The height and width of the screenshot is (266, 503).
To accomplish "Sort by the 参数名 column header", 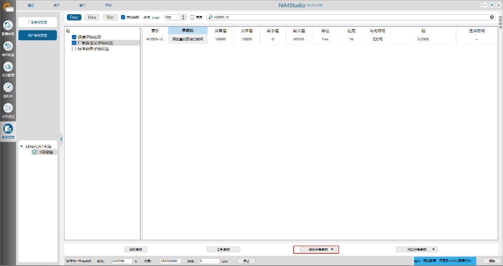I will [x=188, y=31].
